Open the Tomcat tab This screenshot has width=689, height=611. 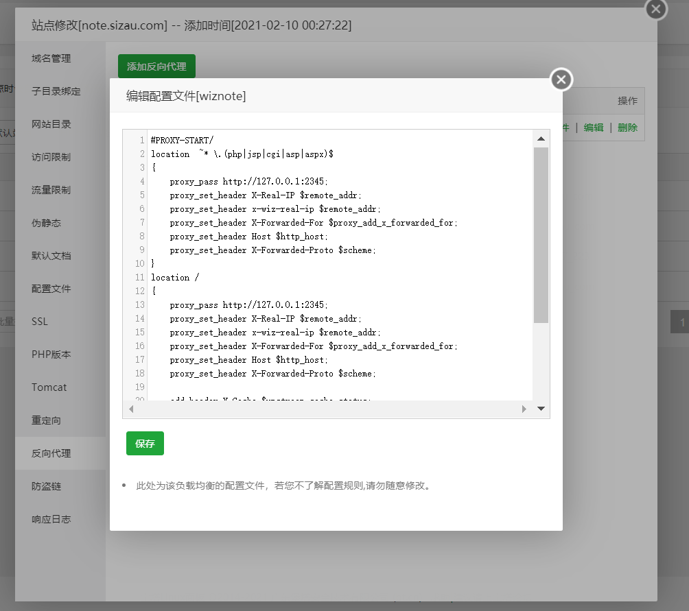[x=49, y=387]
